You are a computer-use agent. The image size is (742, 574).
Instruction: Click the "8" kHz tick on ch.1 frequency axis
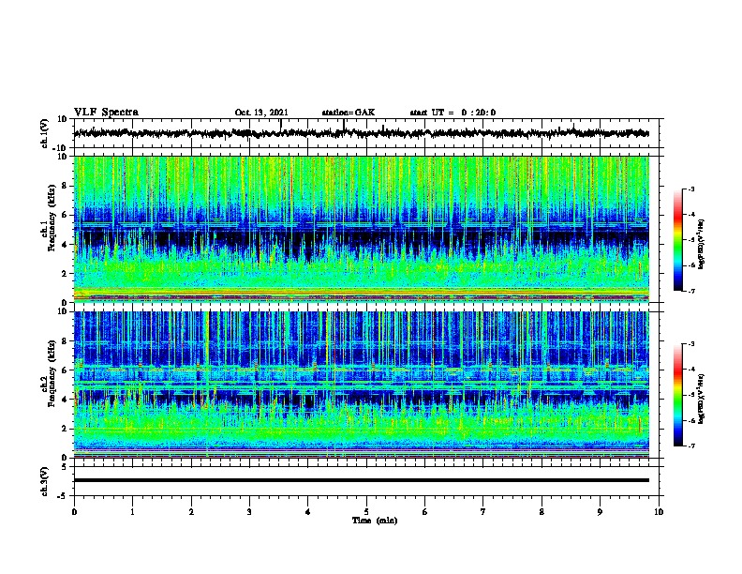pyautogui.click(x=65, y=186)
